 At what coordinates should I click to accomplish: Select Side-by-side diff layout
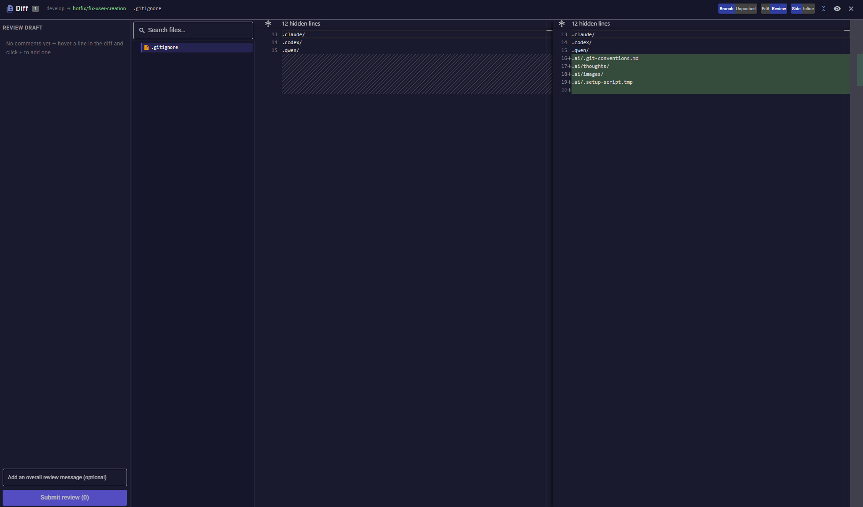(x=796, y=9)
